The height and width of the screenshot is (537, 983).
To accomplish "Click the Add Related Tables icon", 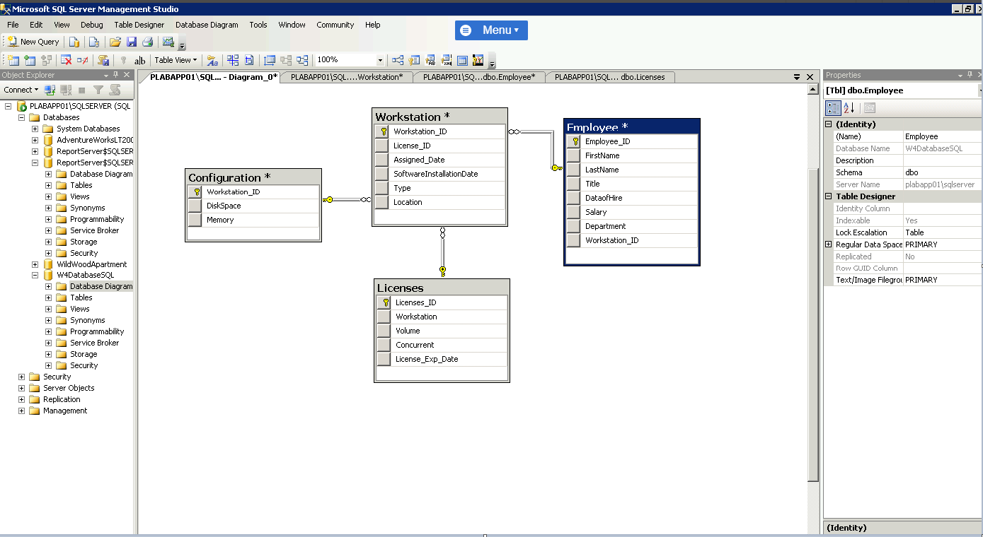I will coord(47,60).
